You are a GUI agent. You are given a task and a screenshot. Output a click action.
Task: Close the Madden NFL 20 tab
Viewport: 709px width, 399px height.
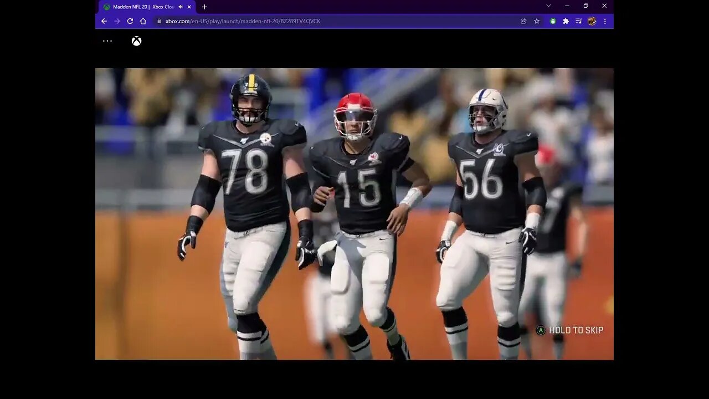(x=189, y=7)
